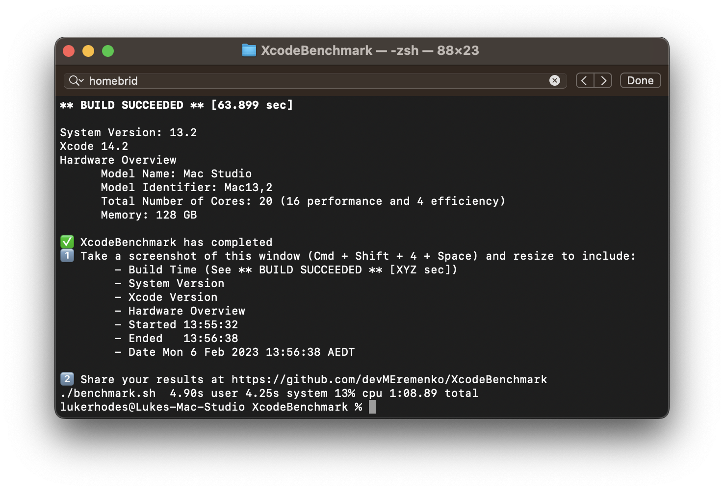This screenshot has width=724, height=491.
Task: Click 'Xcode 14.2' text
Action: click(x=94, y=146)
